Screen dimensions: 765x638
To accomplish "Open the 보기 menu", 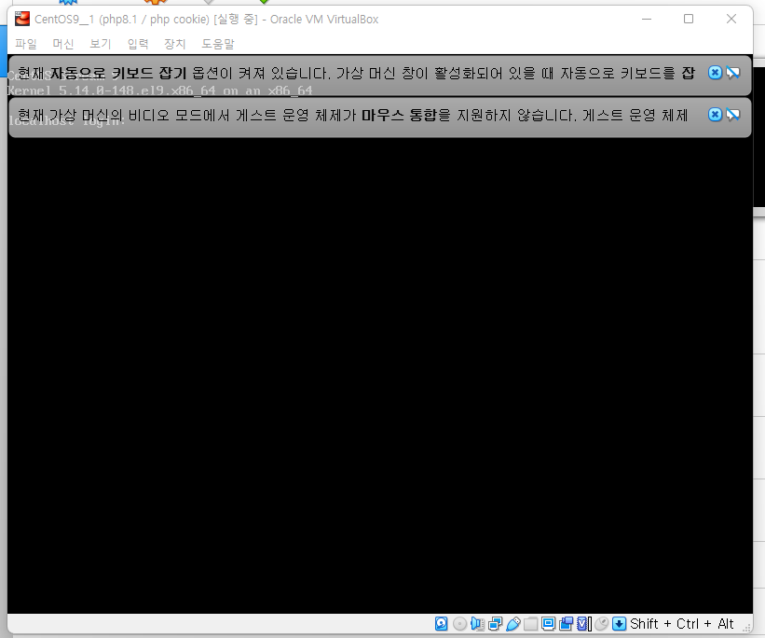I will point(101,44).
